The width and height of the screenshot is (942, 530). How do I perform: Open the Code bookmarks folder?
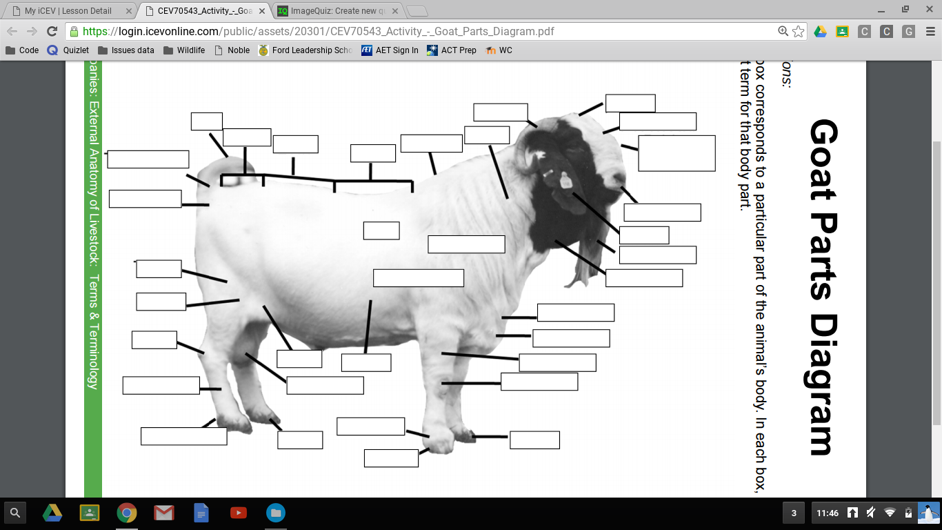coord(22,50)
